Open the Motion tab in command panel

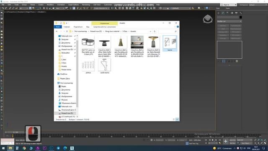click(x=232, y=13)
